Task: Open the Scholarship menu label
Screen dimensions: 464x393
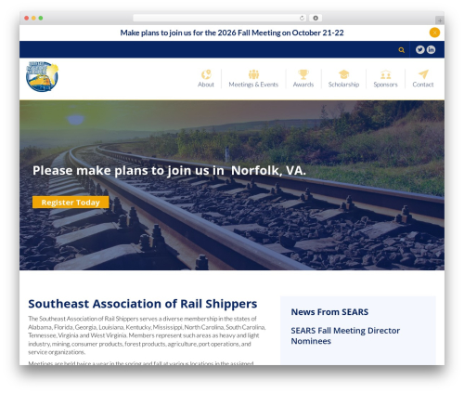Action: [343, 85]
